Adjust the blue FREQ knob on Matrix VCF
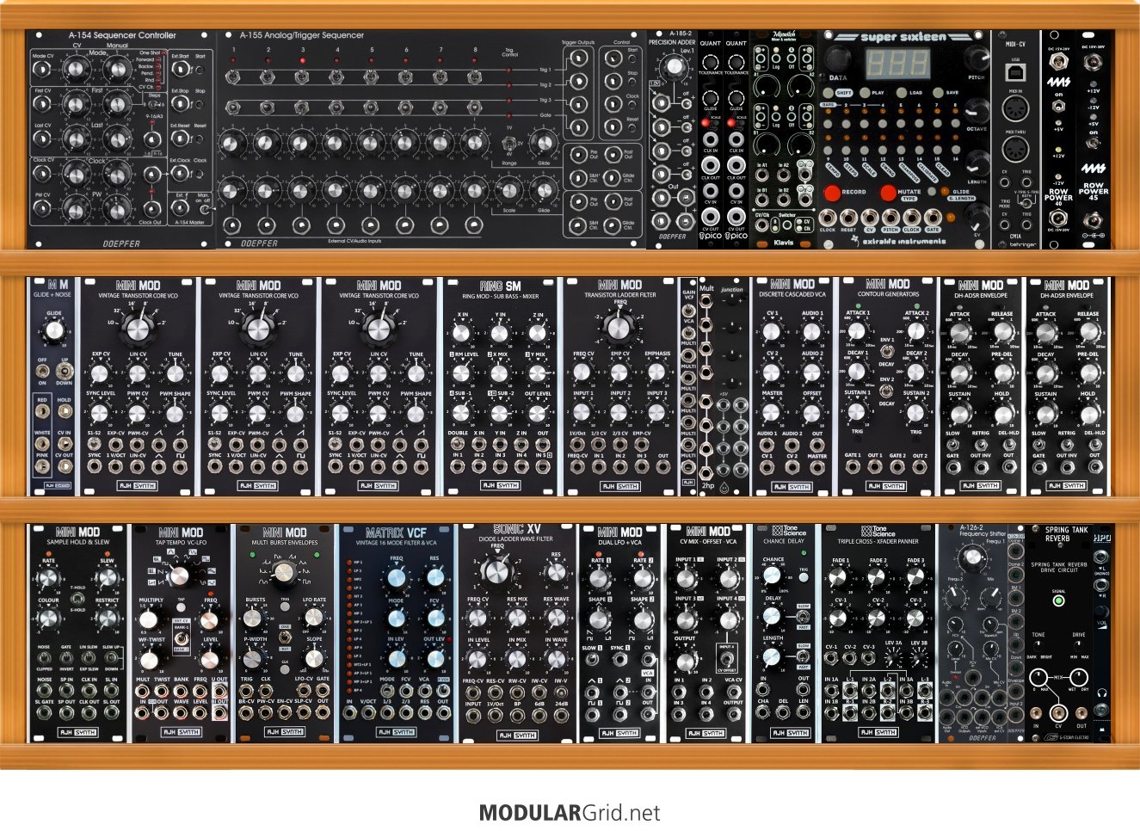 396,578
